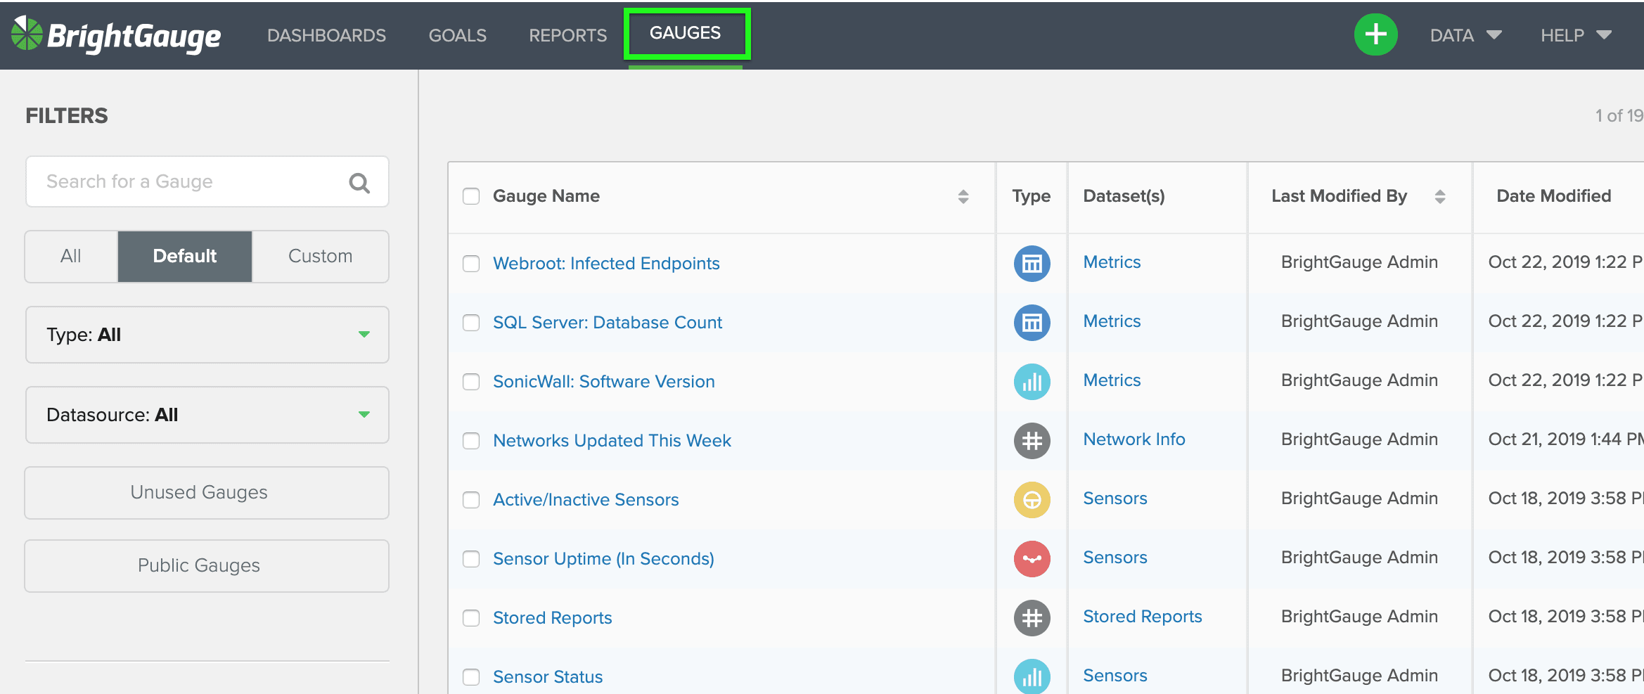
Task: Open the DATA menu in the navbar
Action: coord(1465,35)
